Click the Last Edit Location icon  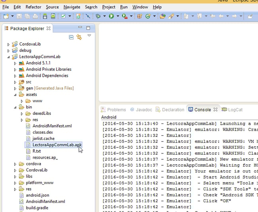(x=213, y=16)
